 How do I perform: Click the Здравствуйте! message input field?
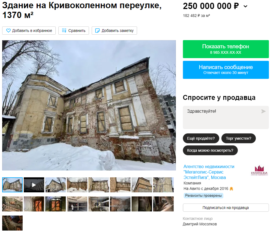[x=226, y=117]
